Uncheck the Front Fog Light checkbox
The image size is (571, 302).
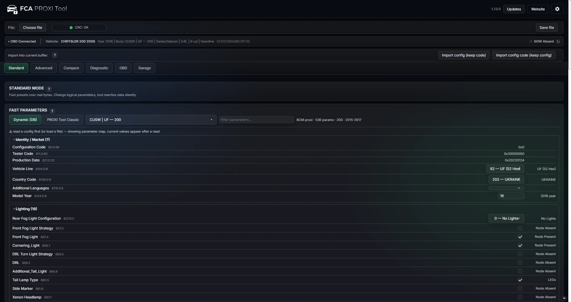pyautogui.click(x=520, y=237)
